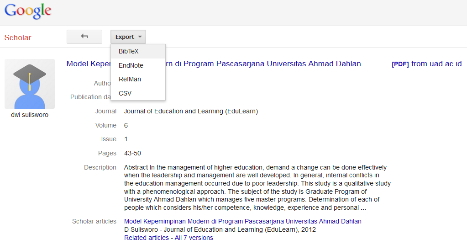Open the Scholar home link
The height and width of the screenshot is (250, 467).
18,37
